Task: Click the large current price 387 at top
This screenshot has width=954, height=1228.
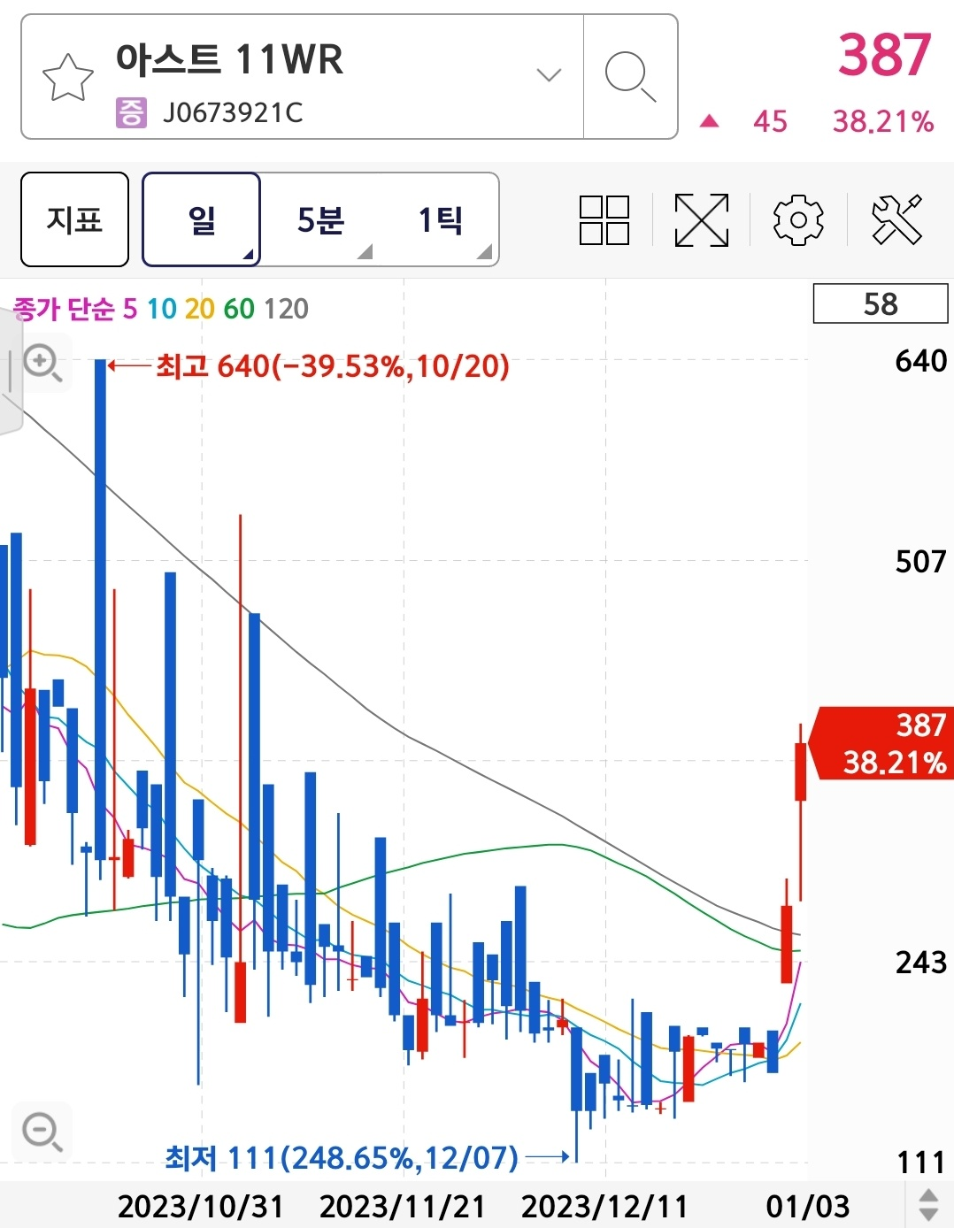Action: pos(885,55)
